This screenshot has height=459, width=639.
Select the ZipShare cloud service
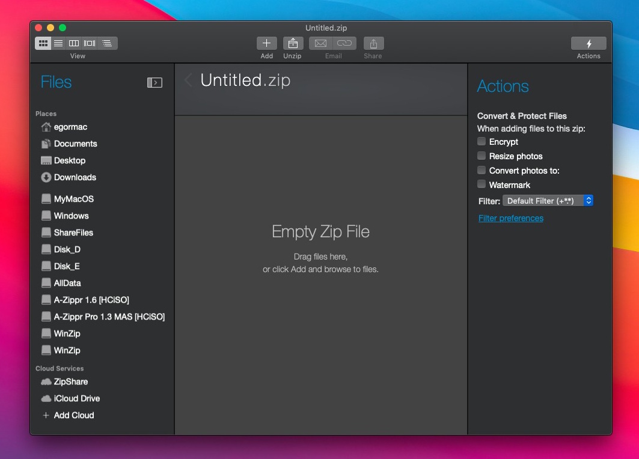tap(70, 381)
